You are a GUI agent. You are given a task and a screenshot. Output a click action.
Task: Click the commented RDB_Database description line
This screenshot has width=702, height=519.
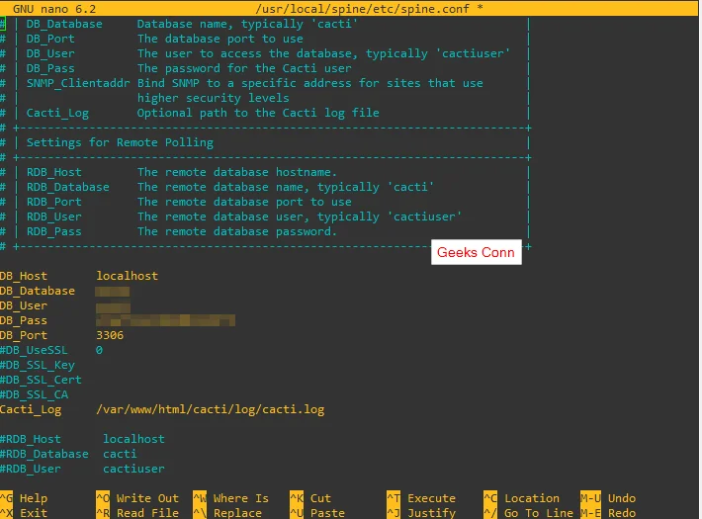pyautogui.click(x=230, y=187)
